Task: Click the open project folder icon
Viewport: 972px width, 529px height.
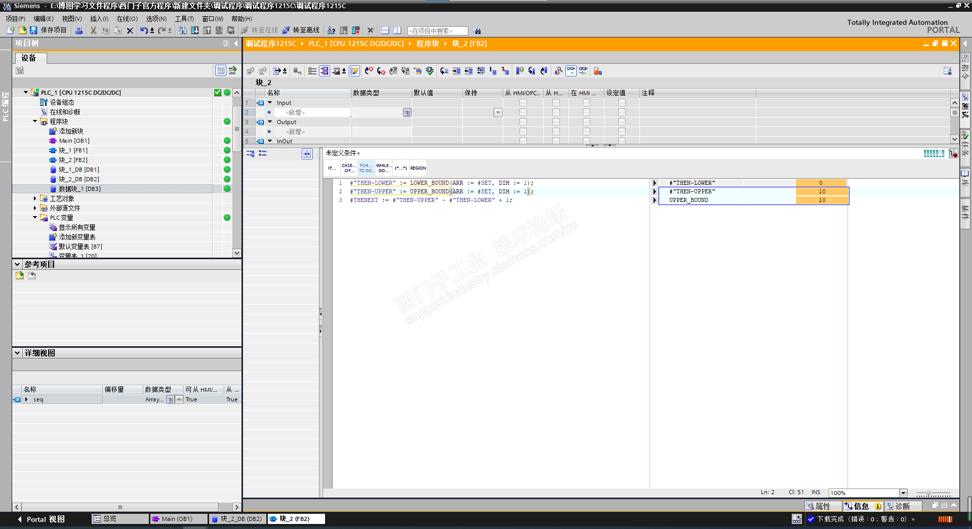Action: [22, 30]
